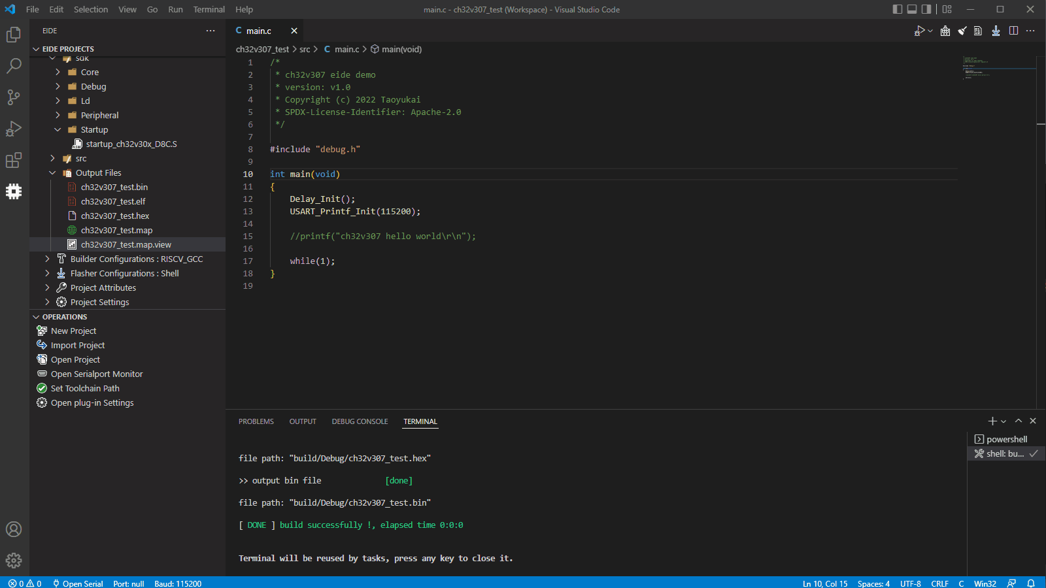Screen dimensions: 1046x588
Task: Split the editor to the right
Action: 1013,31
